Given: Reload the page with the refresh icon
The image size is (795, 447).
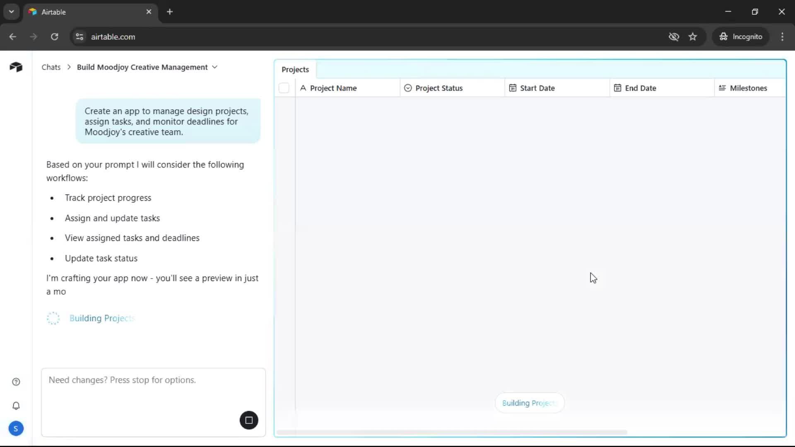Looking at the screenshot, I should 55,37.
